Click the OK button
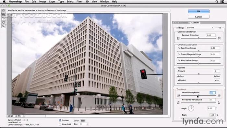 click(198, 11)
